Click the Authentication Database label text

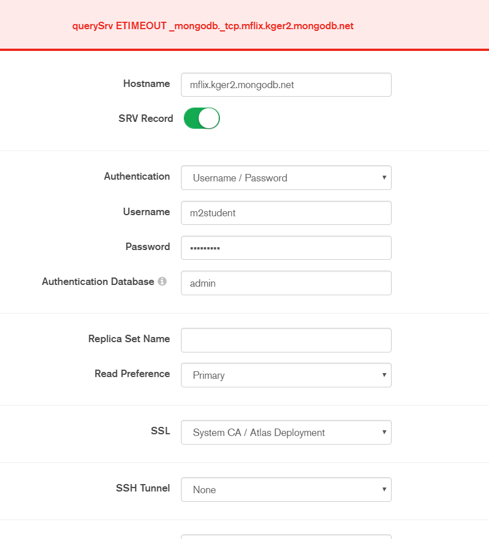[x=98, y=282]
